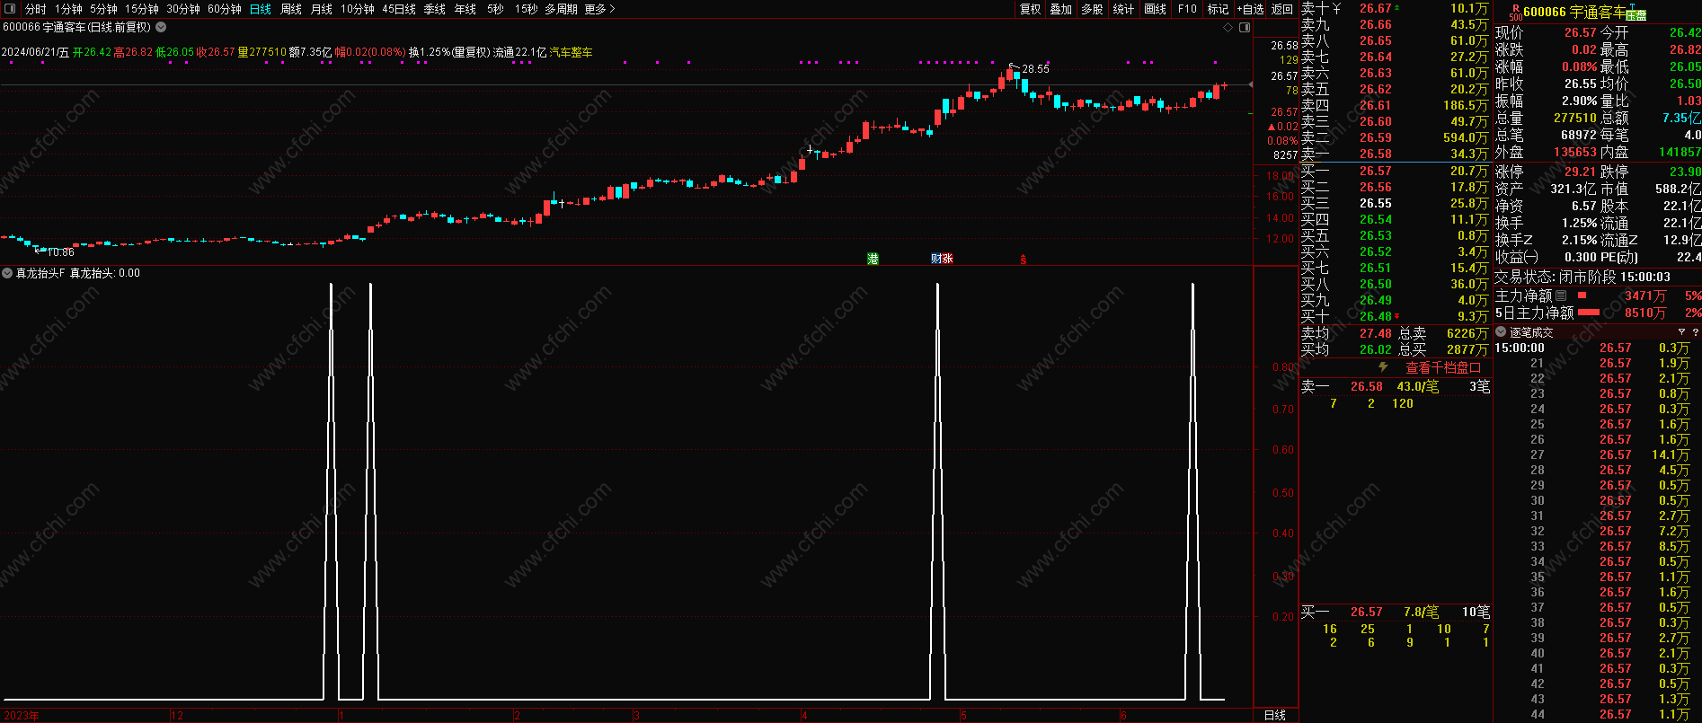Viewport: 1702px width, 723px height.
Task: Select the 周线 weekly period
Action: [x=291, y=9]
